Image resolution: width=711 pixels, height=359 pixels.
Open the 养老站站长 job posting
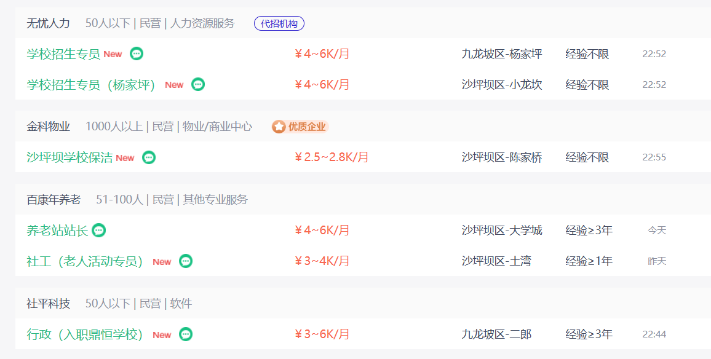pyautogui.click(x=57, y=231)
